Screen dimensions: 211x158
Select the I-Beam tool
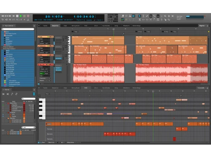click(x=143, y=16)
